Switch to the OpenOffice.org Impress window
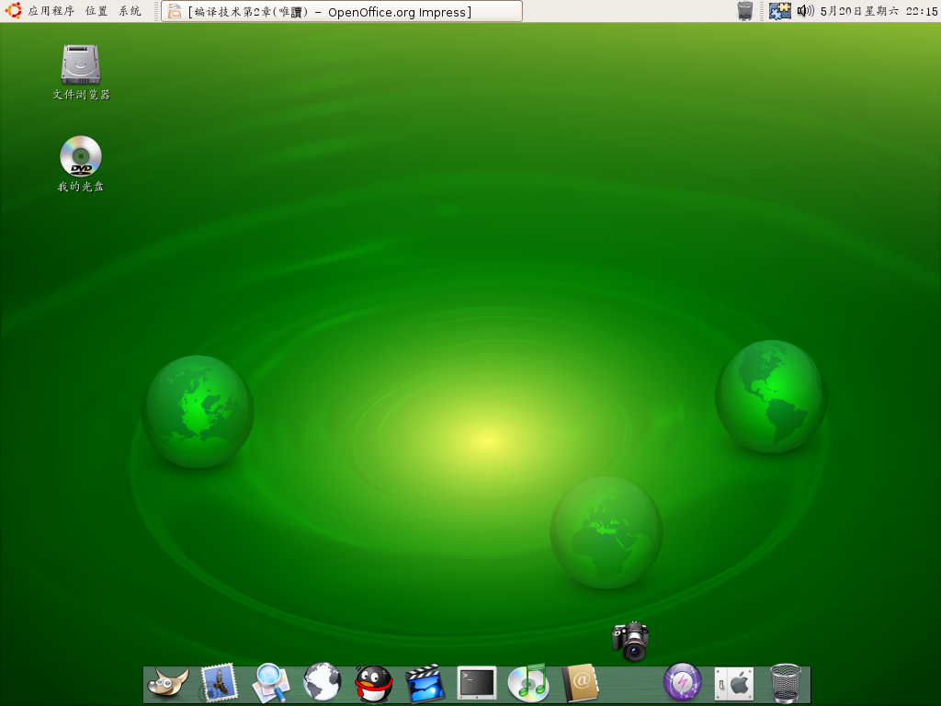Screen dimensions: 941x706 [342, 11]
